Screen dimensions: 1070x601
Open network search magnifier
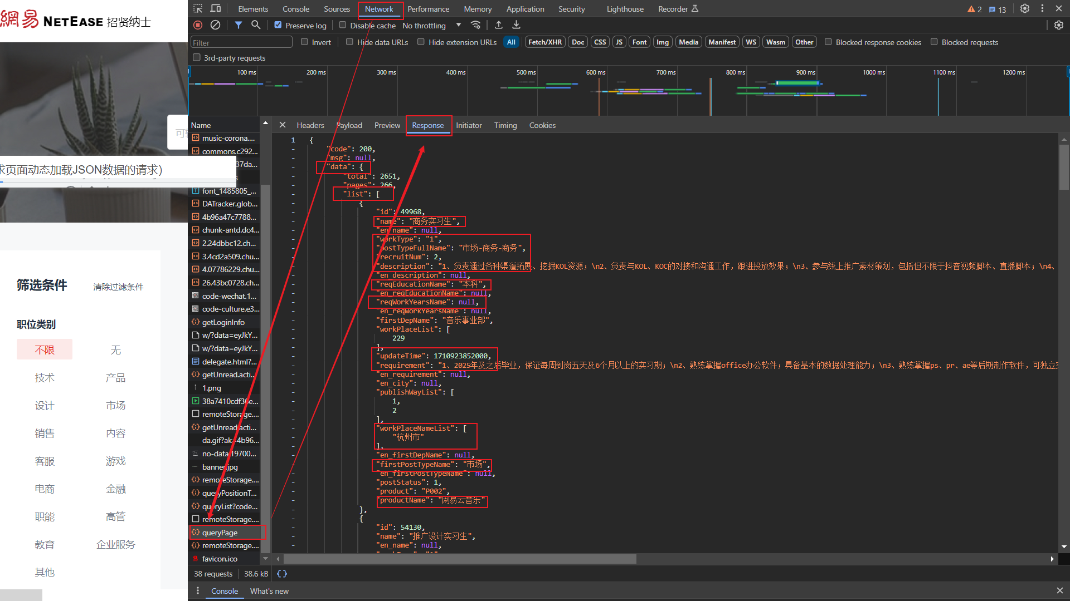[256, 25]
